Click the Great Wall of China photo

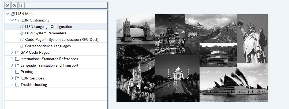[x=211, y=28]
